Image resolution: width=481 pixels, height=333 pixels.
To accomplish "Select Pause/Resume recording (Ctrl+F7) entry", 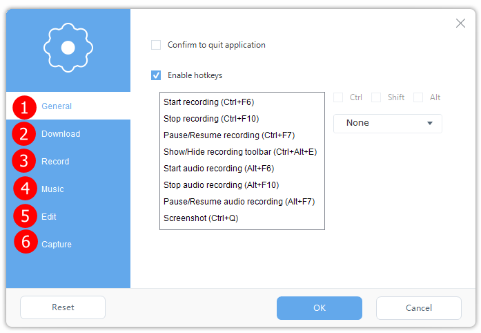I will click(x=242, y=135).
